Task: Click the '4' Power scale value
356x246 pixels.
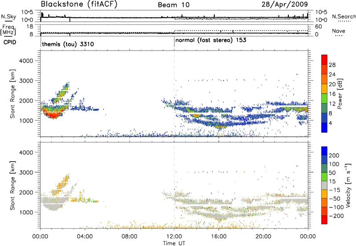Action: [x=331, y=123]
